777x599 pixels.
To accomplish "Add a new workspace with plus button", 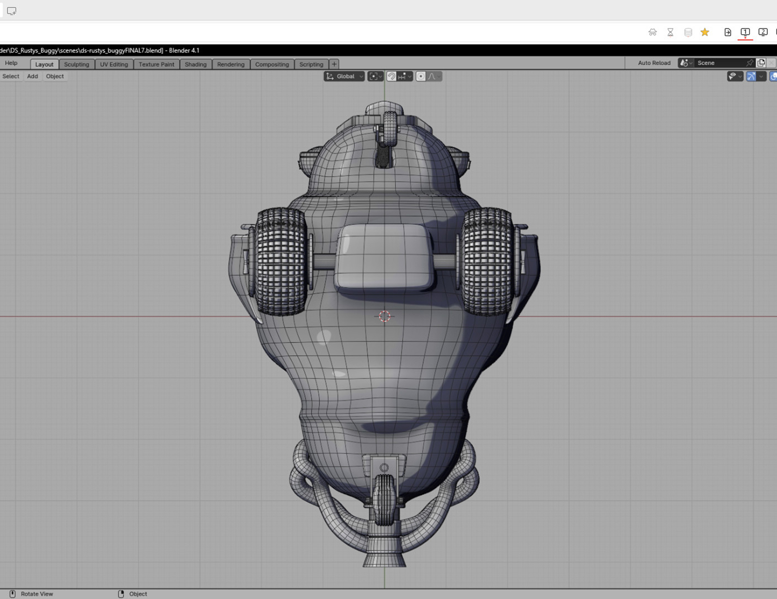I will click(x=334, y=64).
